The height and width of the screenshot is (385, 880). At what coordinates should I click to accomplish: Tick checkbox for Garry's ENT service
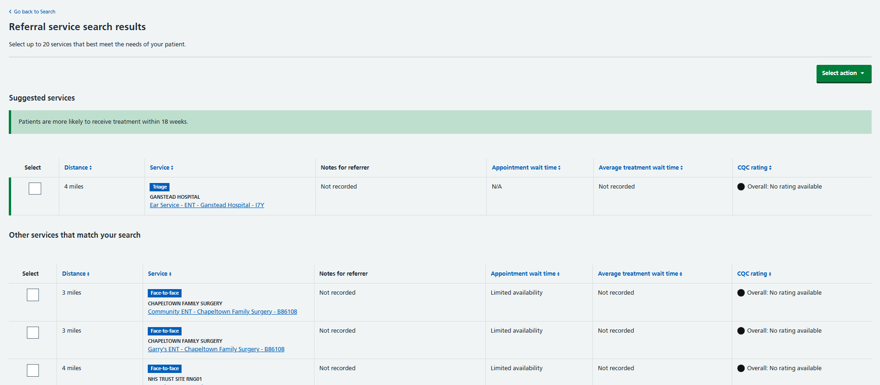pyautogui.click(x=33, y=333)
